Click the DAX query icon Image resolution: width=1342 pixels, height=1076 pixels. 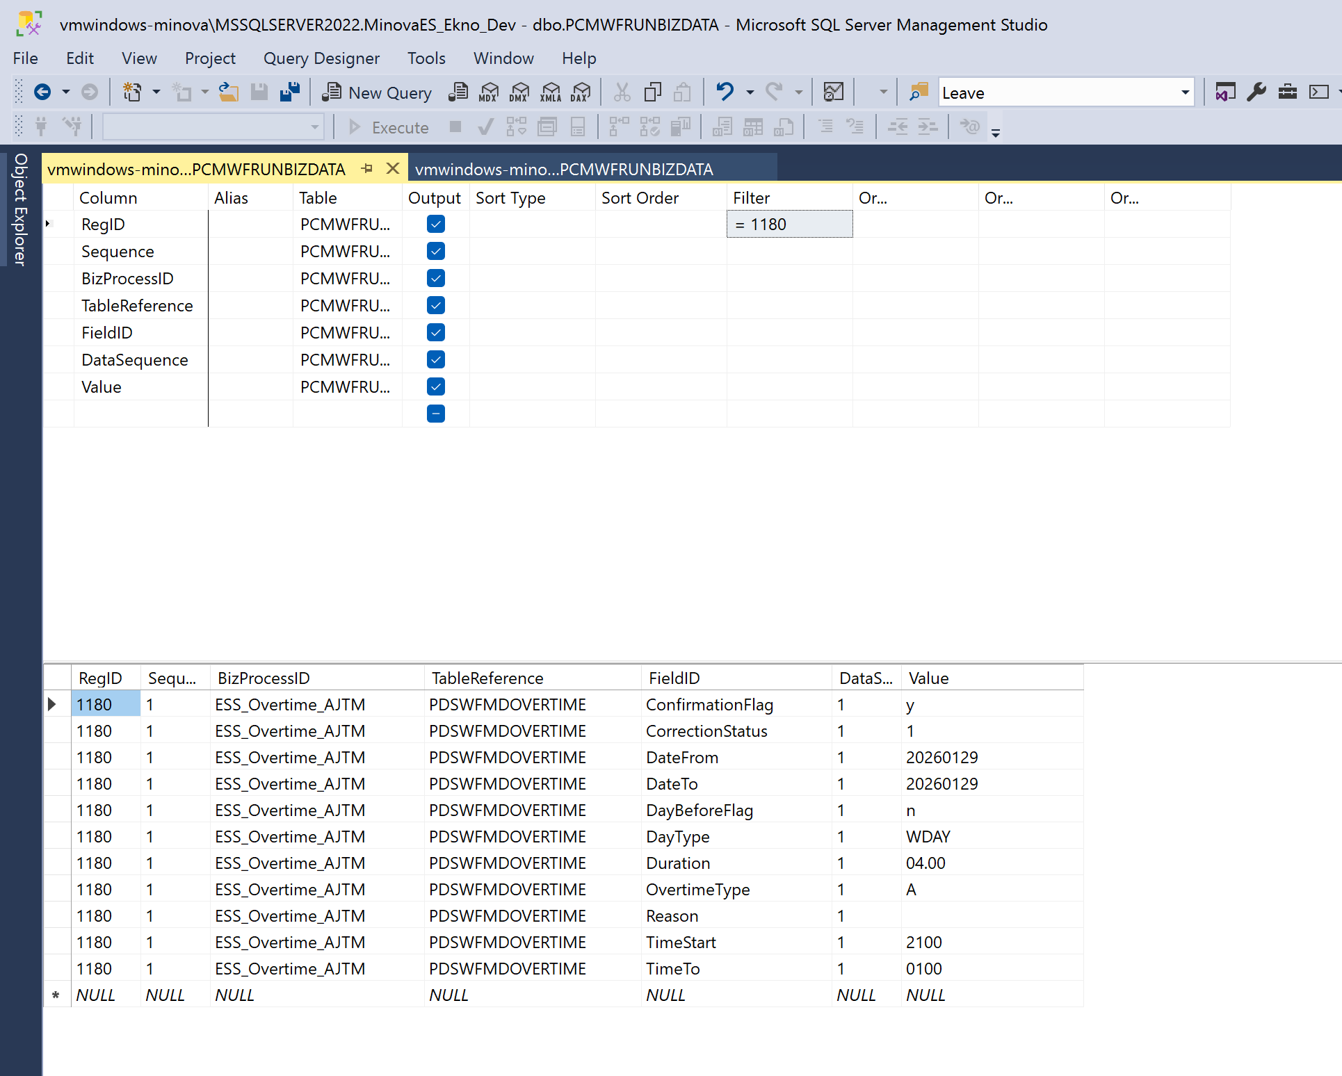tap(580, 92)
